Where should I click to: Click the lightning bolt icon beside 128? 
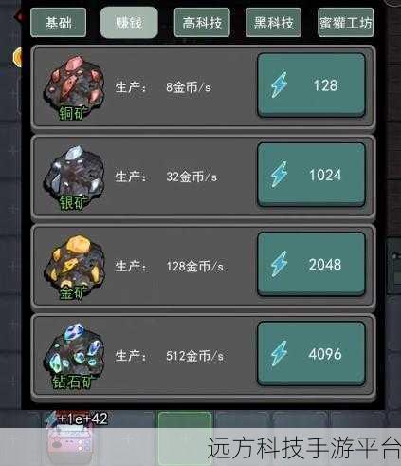coord(280,85)
